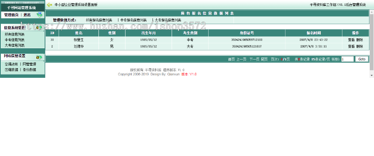
Task: Click the yellow back arrow icon
Action: pos(49,5)
